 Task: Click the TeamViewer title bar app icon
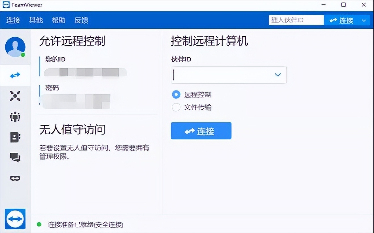pos(6,5)
